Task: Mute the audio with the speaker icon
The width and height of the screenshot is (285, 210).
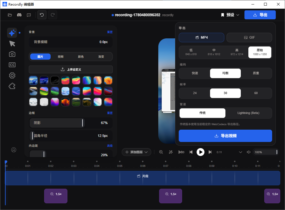Action: (x=249, y=152)
